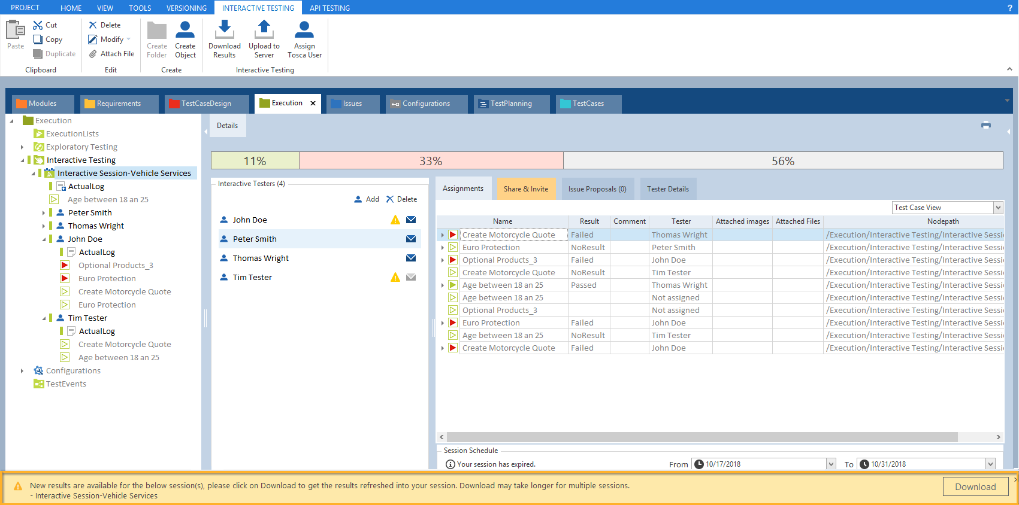Open the Test Case View dropdown
Image resolution: width=1019 pixels, height=505 pixels.
[998, 208]
